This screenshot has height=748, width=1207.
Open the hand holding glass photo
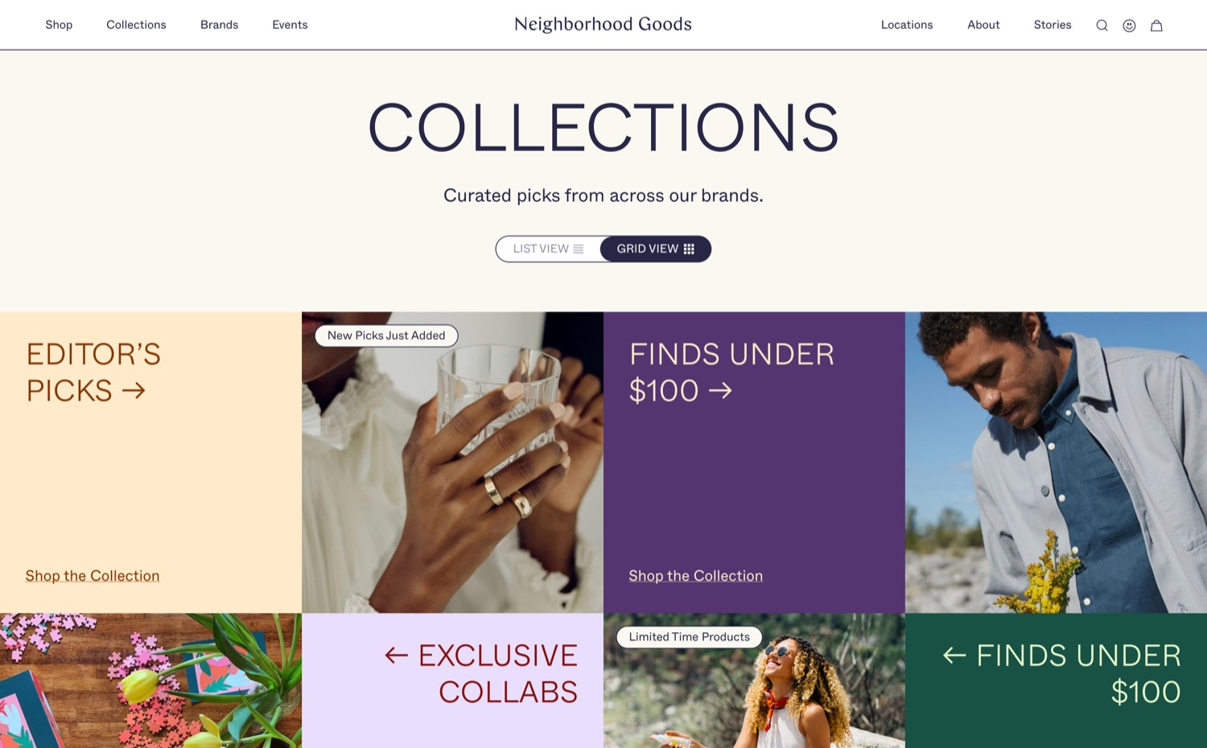452,462
